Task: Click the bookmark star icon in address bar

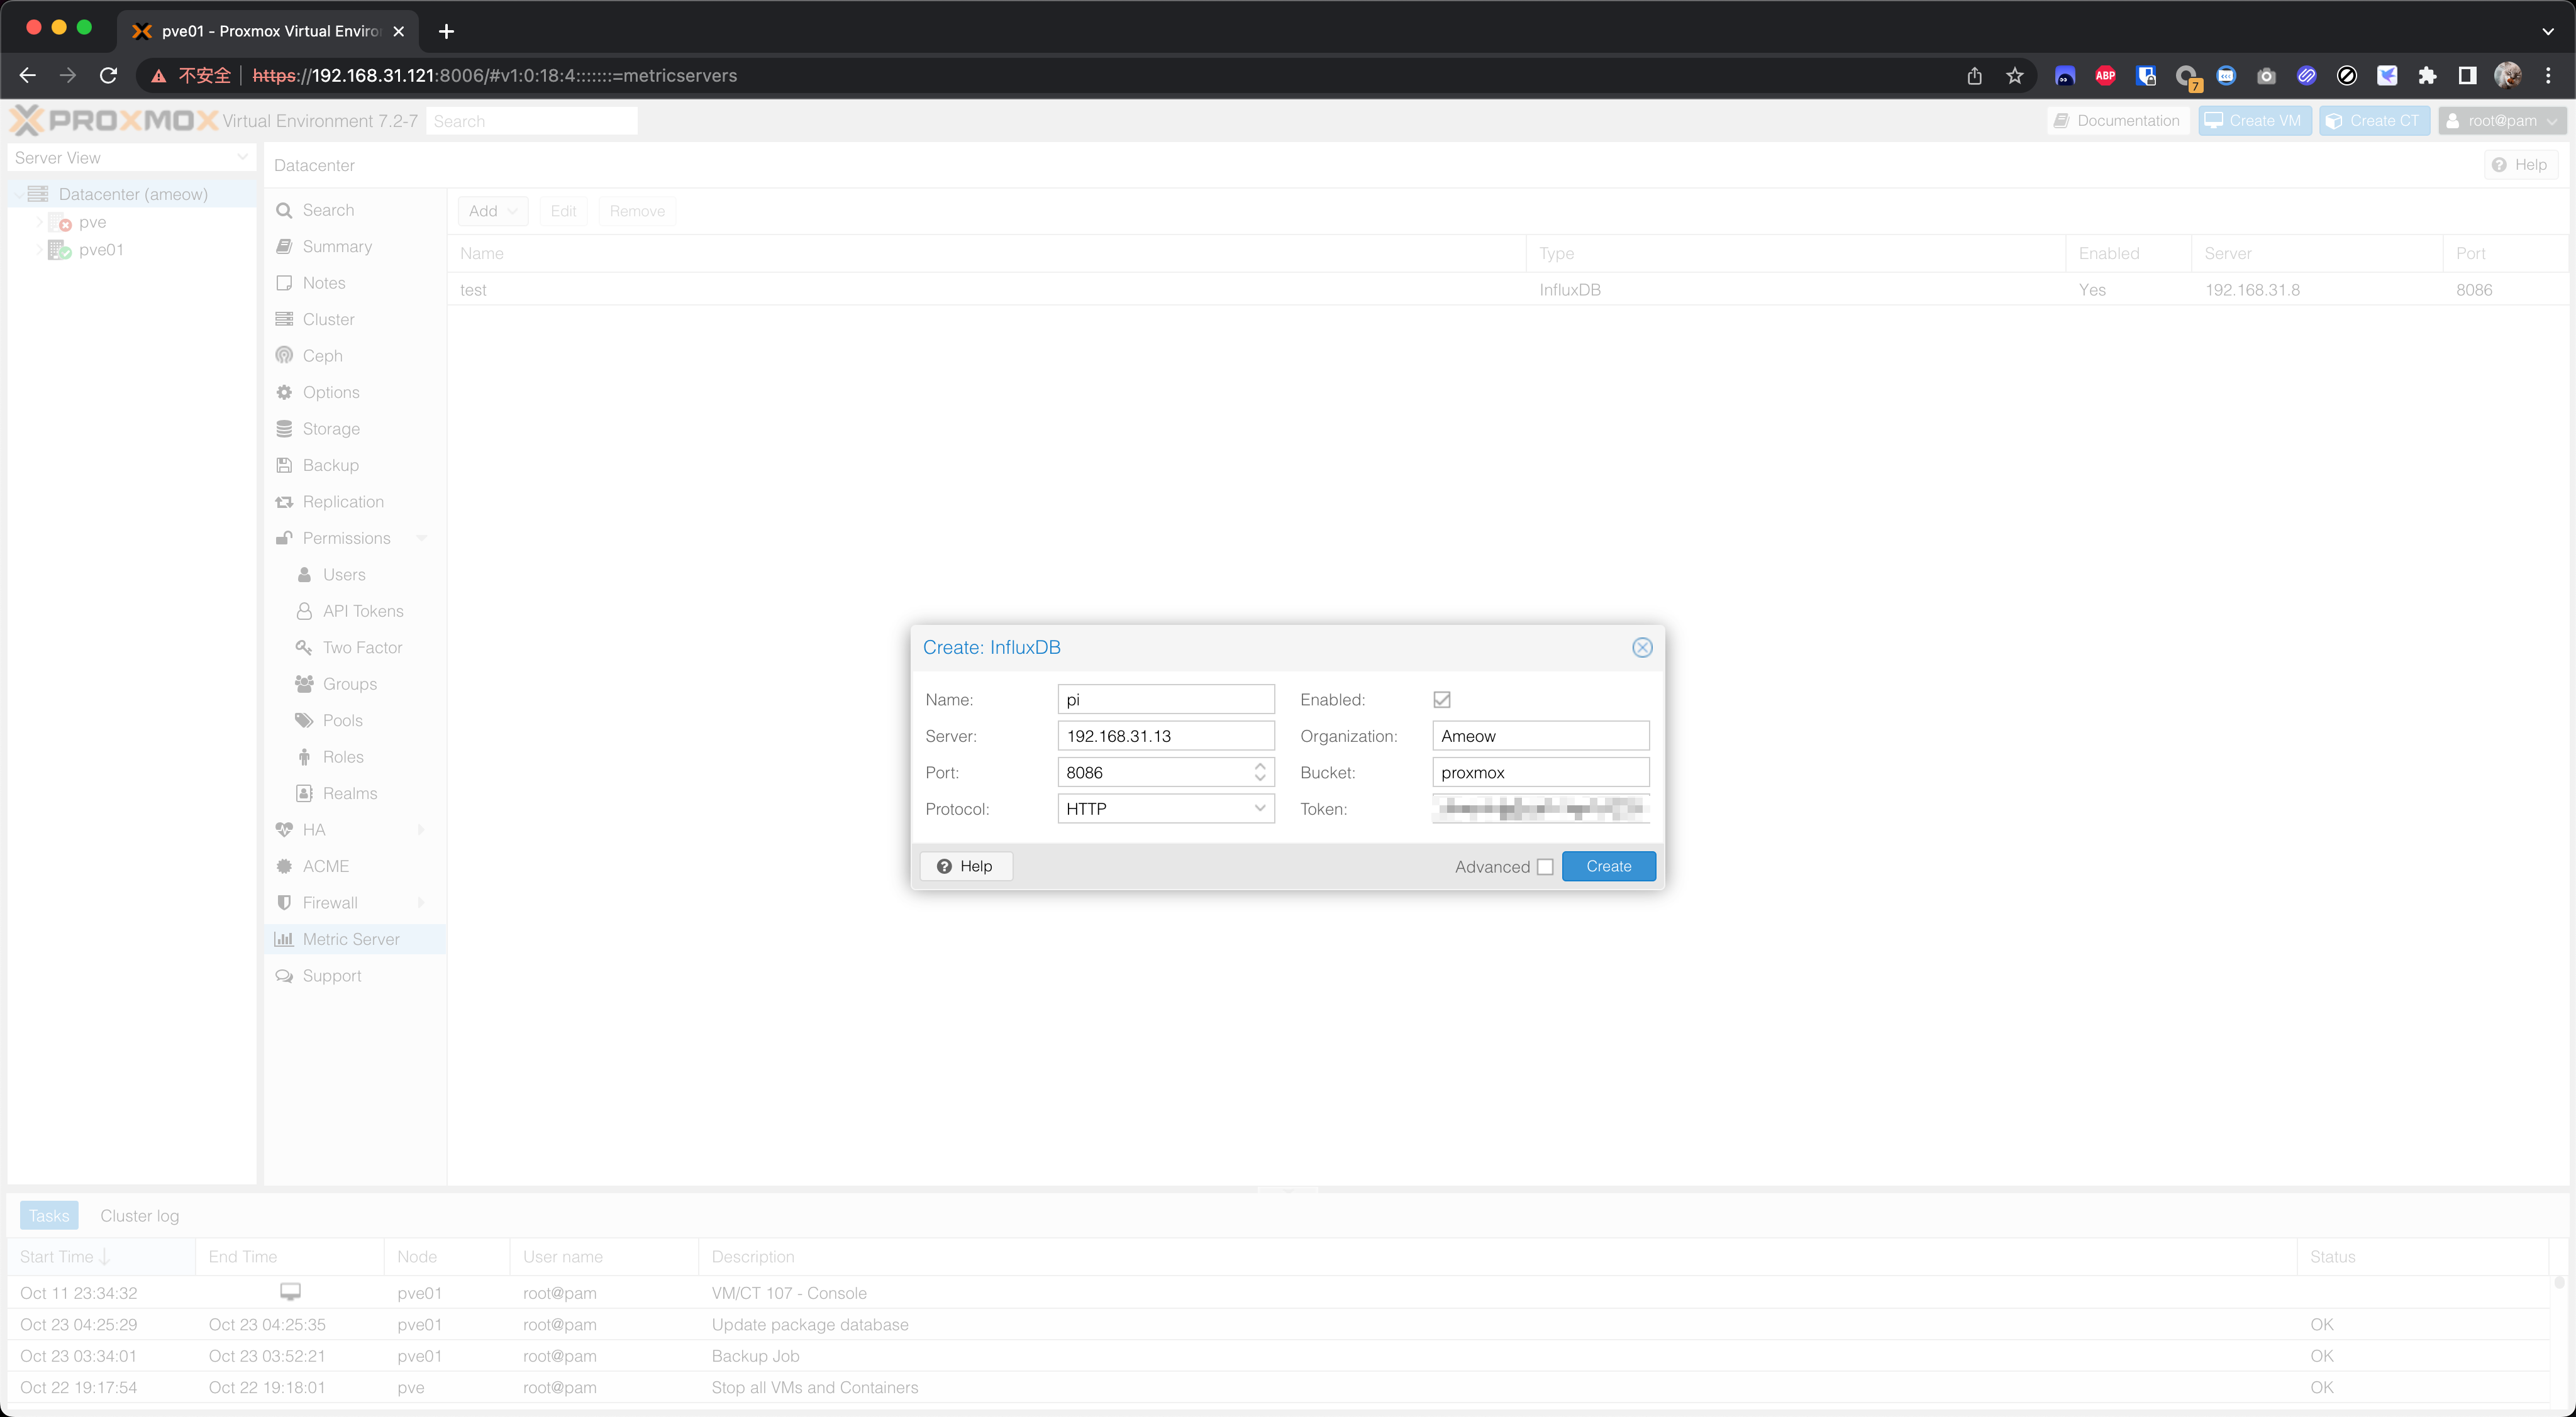Action: click(2014, 76)
